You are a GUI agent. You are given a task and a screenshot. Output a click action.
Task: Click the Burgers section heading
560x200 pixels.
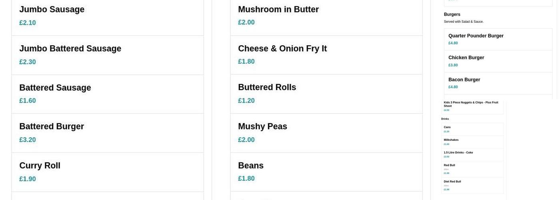click(452, 14)
